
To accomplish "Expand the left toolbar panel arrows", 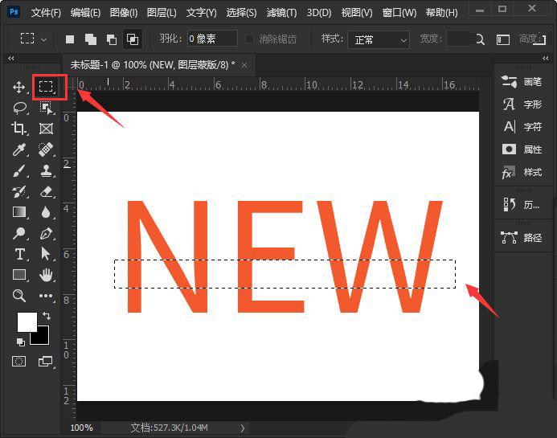I will click(x=11, y=58).
